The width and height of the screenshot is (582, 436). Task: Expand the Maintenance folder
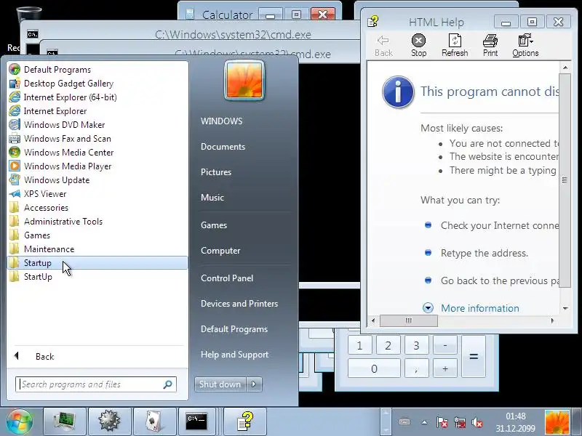97,249
